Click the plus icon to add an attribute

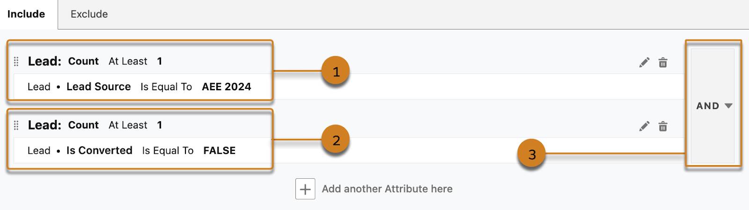305,189
